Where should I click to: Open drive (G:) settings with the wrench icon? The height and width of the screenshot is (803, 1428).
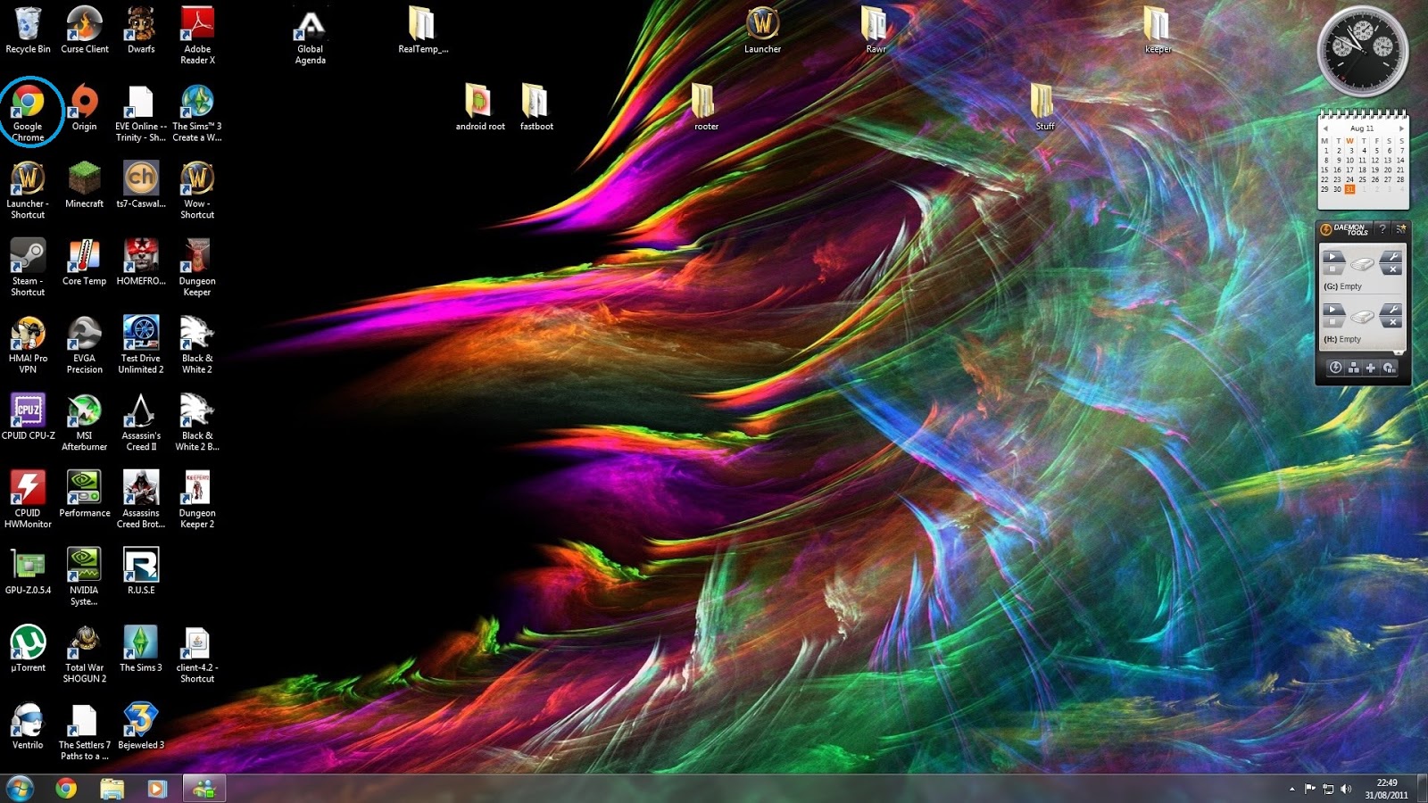click(x=1394, y=256)
